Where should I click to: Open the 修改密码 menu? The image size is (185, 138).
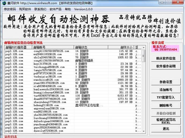coord(10,9)
